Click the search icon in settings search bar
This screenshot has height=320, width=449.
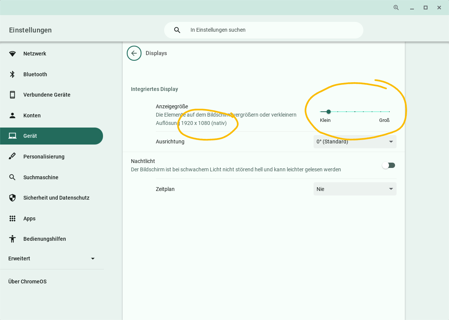pyautogui.click(x=177, y=30)
